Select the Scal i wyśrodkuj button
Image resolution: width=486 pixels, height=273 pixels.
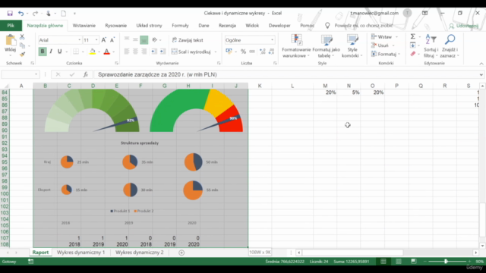click(191, 52)
